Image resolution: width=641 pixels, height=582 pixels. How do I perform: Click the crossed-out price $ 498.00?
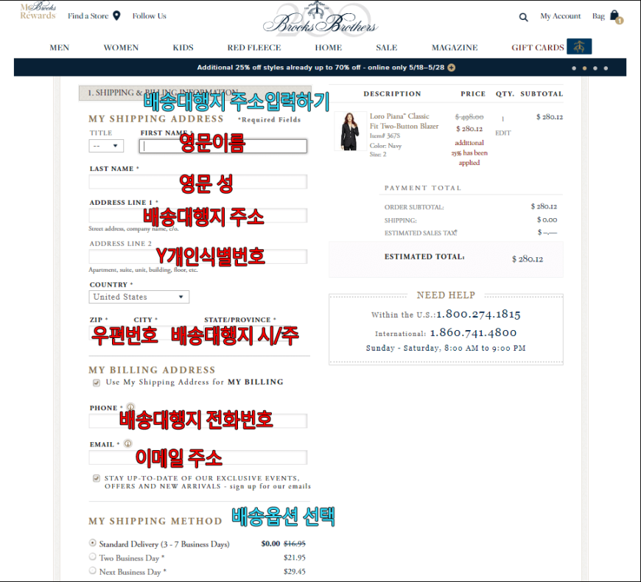[469, 117]
